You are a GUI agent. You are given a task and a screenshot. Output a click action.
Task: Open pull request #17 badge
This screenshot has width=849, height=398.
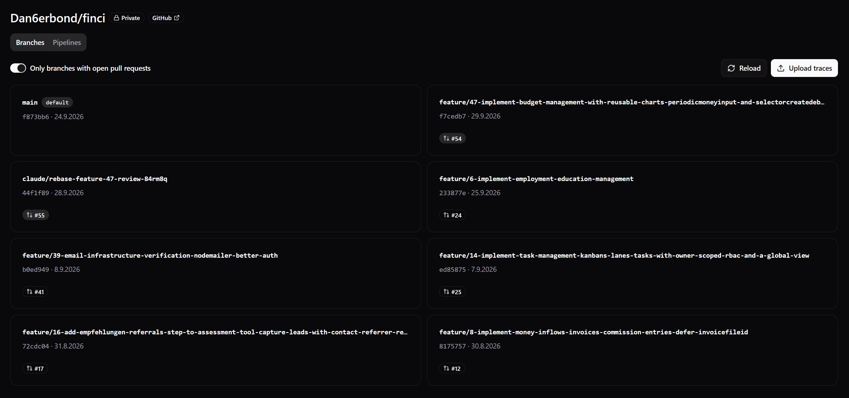click(x=35, y=368)
